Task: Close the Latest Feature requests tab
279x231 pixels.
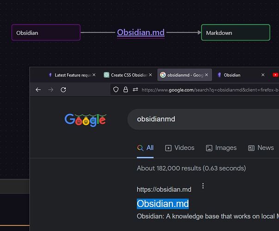Action: point(94,75)
